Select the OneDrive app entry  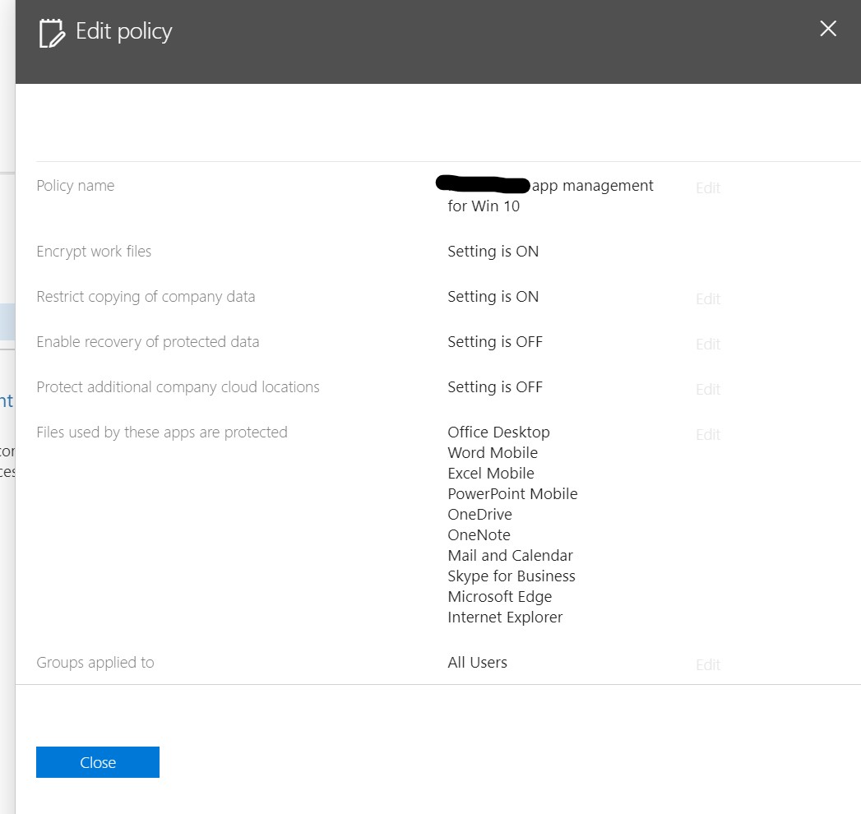coord(480,515)
